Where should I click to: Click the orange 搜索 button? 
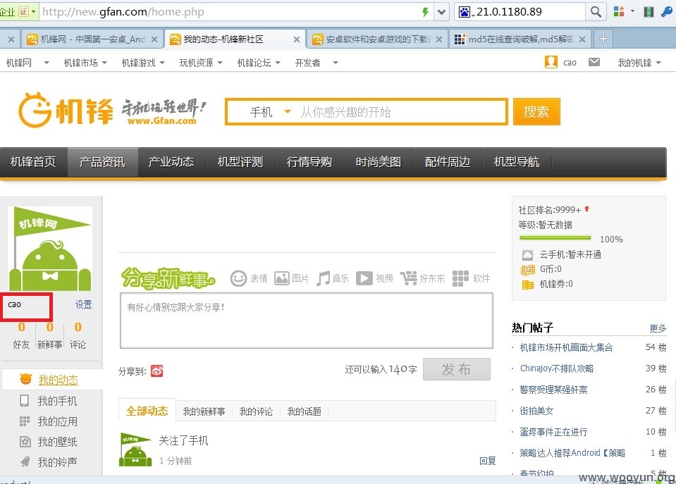click(536, 111)
